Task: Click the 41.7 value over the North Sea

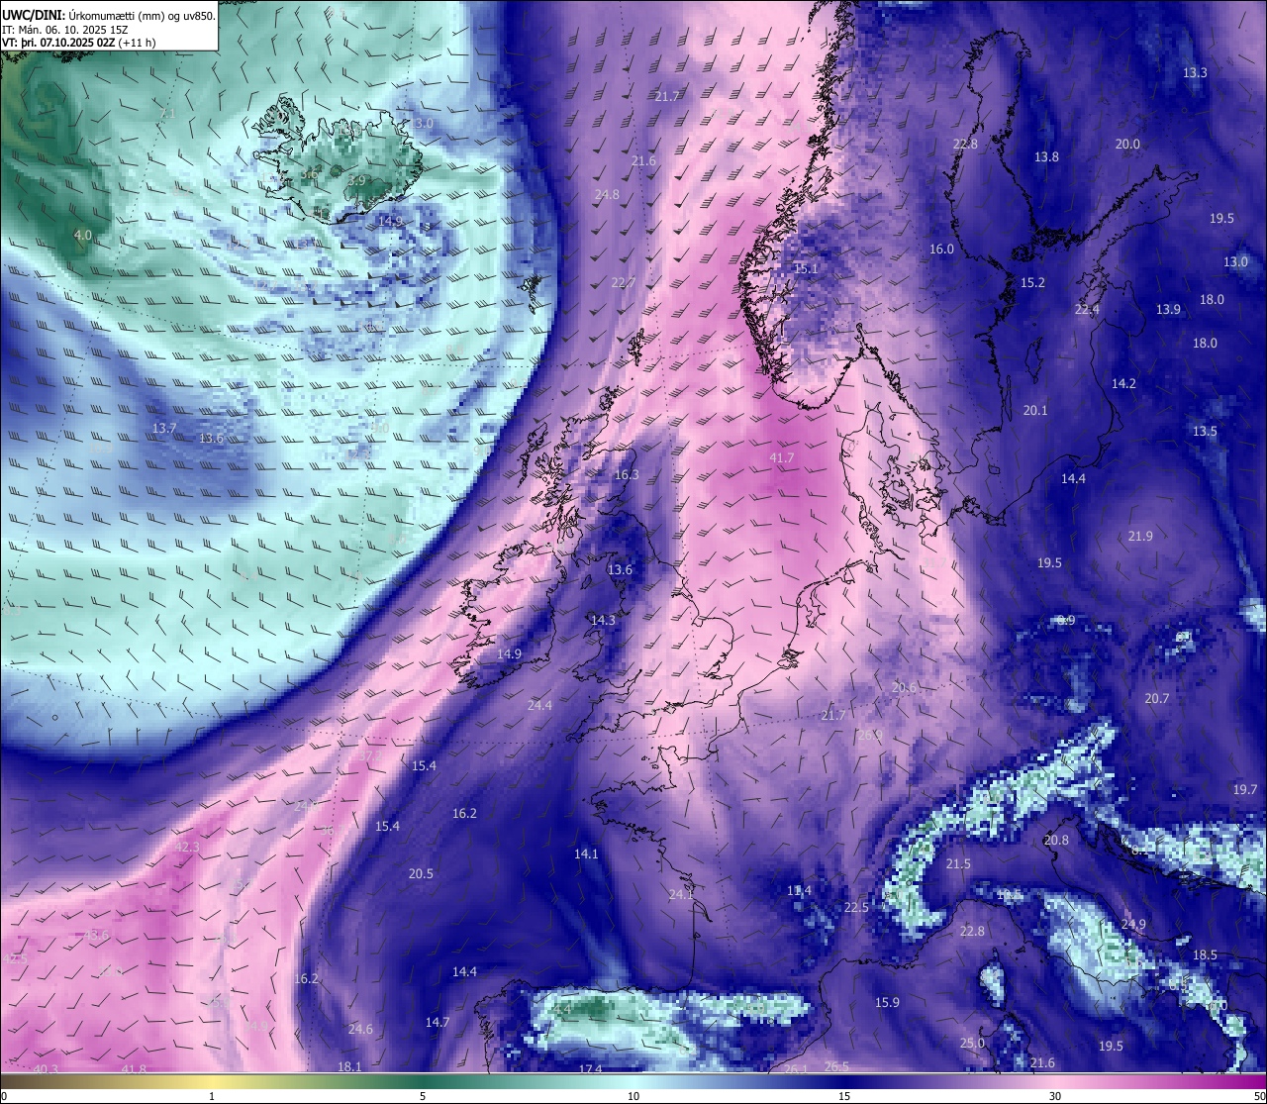Action: [782, 457]
